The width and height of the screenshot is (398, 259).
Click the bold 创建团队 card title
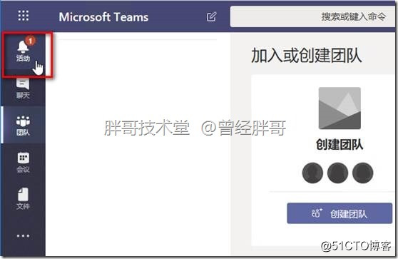coord(340,144)
